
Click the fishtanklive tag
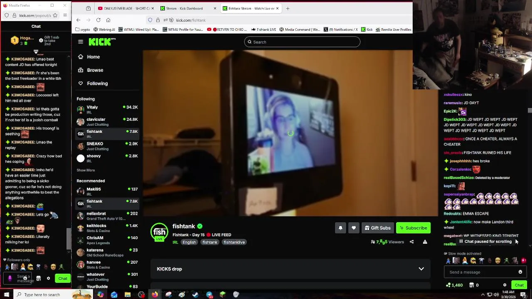click(x=234, y=242)
